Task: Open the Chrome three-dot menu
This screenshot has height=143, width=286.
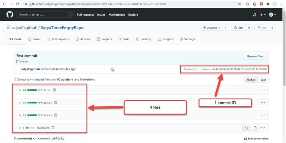Action: (x=281, y=4)
